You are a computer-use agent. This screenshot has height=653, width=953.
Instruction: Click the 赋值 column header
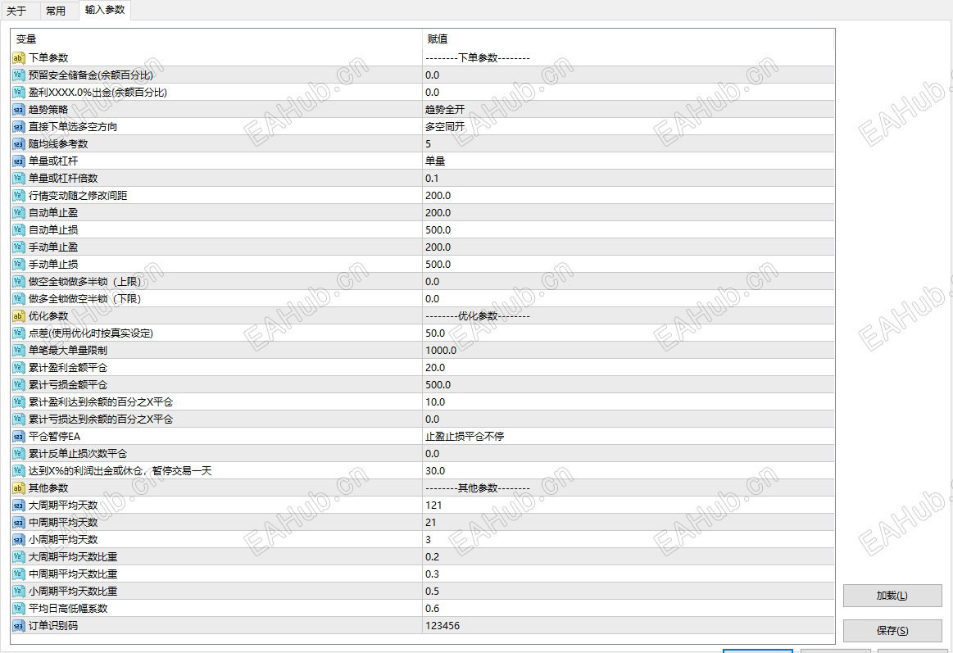click(x=629, y=39)
